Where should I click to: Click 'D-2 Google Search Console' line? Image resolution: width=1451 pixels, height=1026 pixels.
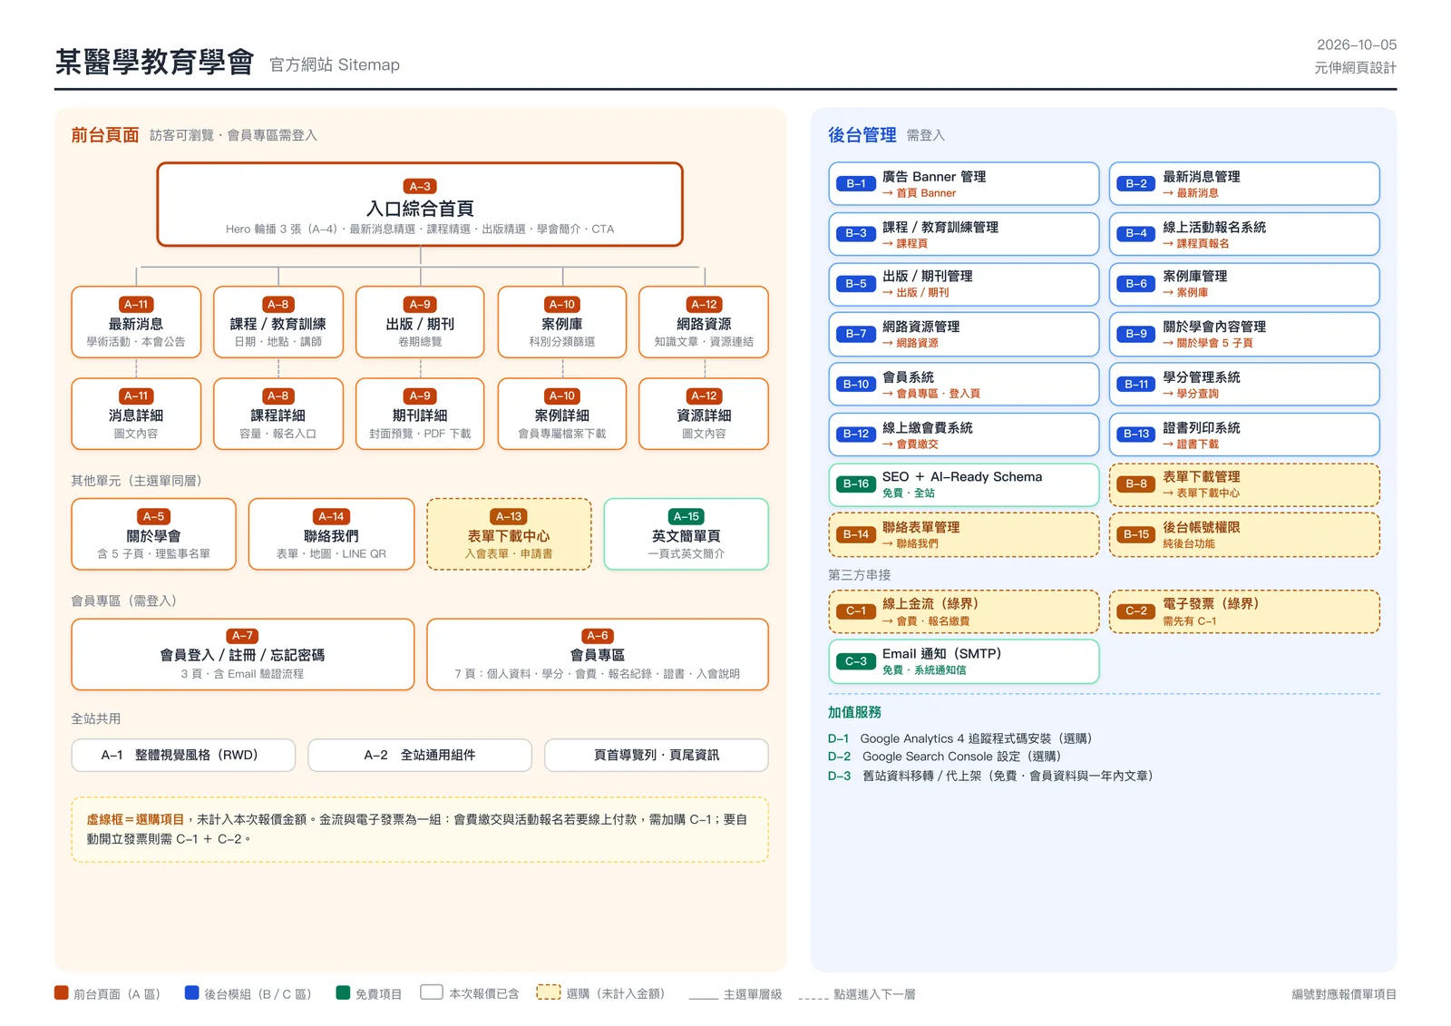click(x=945, y=756)
